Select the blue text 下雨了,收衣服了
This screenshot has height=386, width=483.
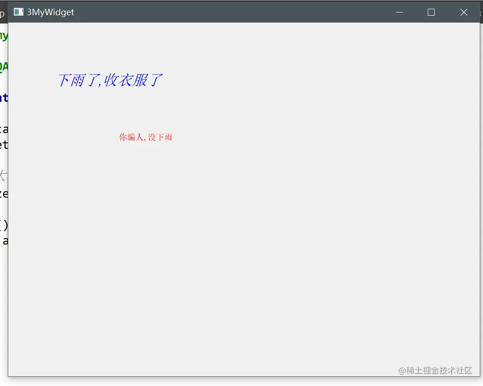pos(111,80)
